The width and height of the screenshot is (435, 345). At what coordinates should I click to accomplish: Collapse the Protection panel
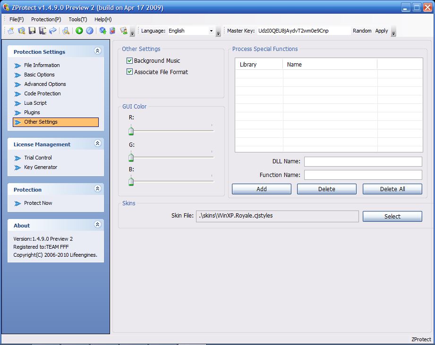97,189
